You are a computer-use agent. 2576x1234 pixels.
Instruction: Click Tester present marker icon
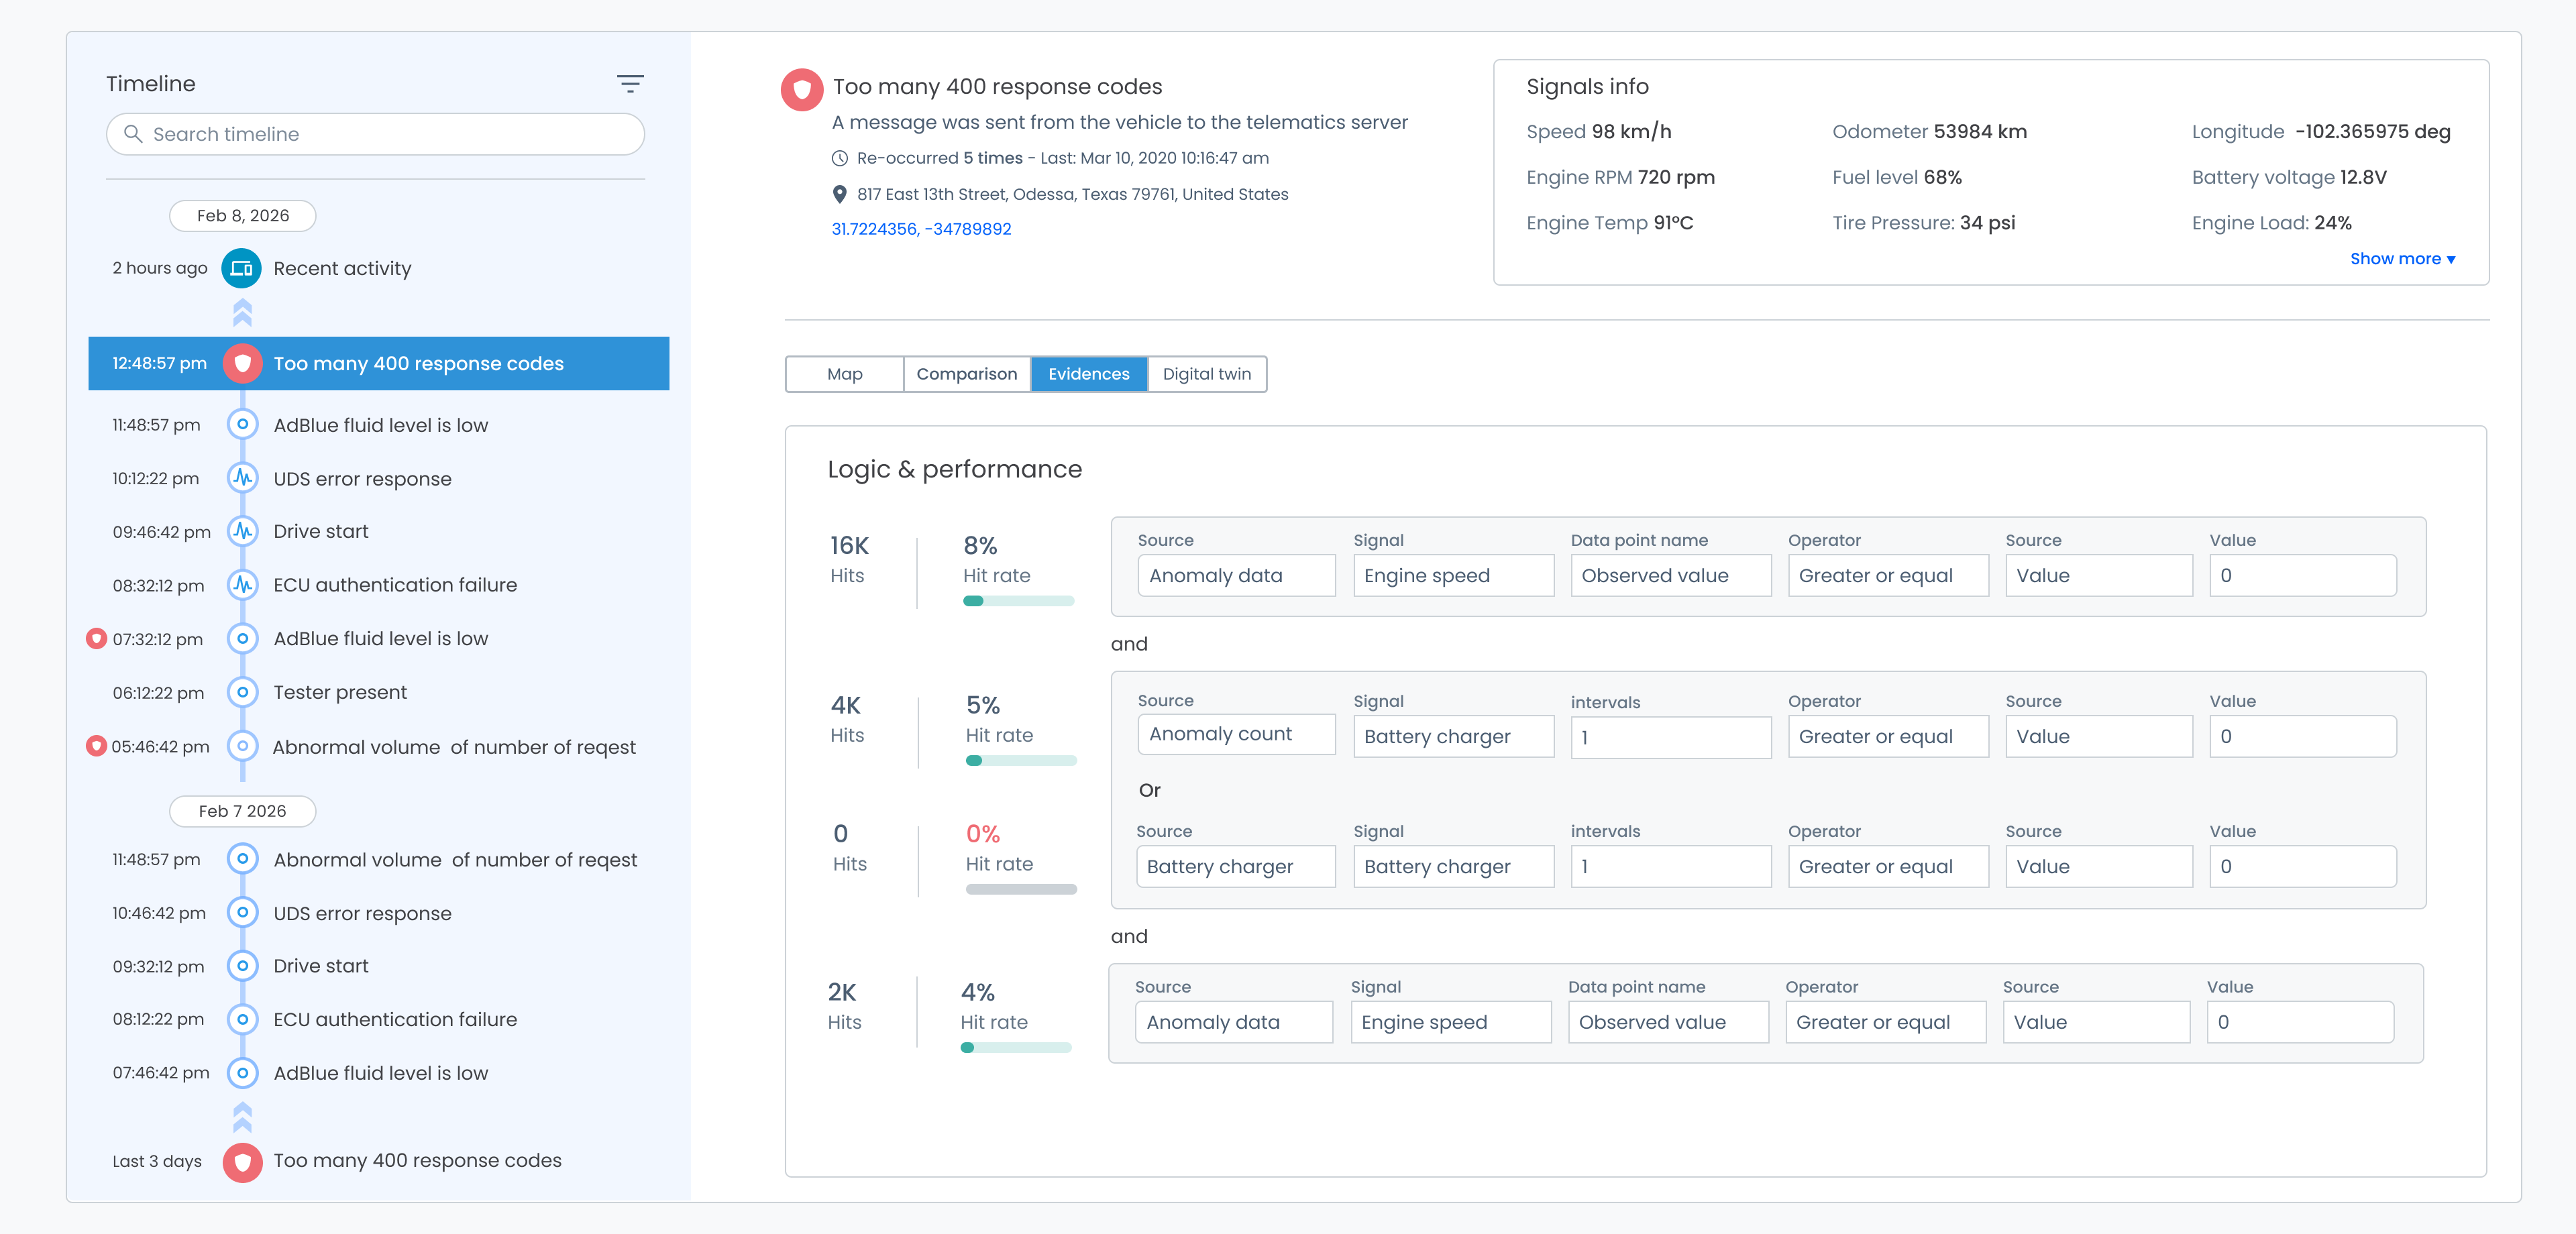tap(242, 692)
